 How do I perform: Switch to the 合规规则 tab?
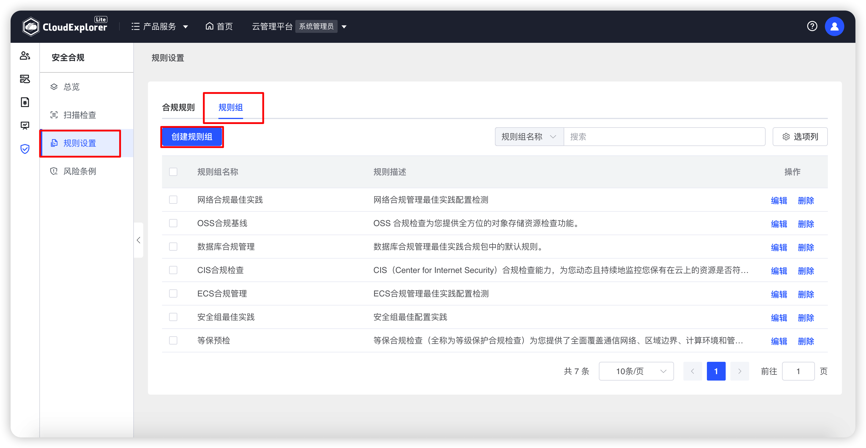pos(178,108)
